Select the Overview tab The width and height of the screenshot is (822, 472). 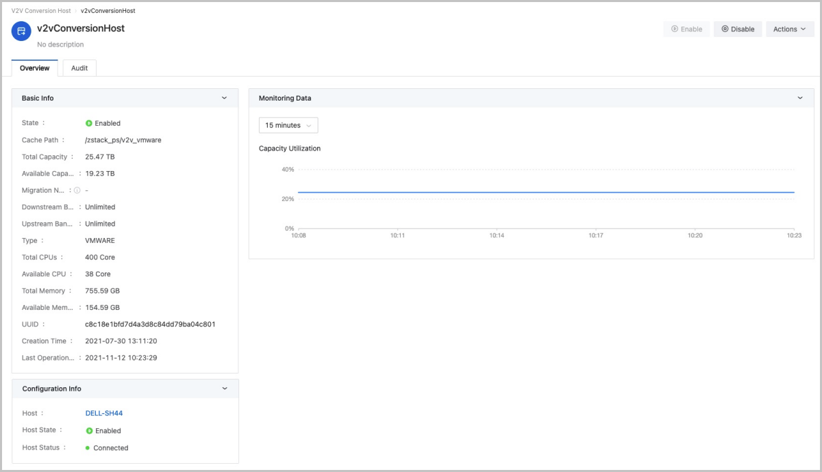[35, 68]
